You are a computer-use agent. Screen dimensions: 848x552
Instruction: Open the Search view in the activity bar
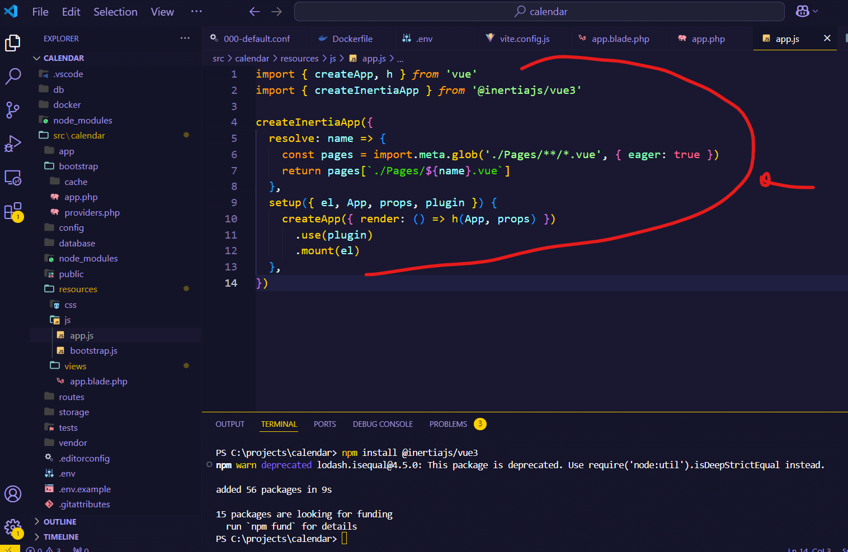click(x=13, y=77)
